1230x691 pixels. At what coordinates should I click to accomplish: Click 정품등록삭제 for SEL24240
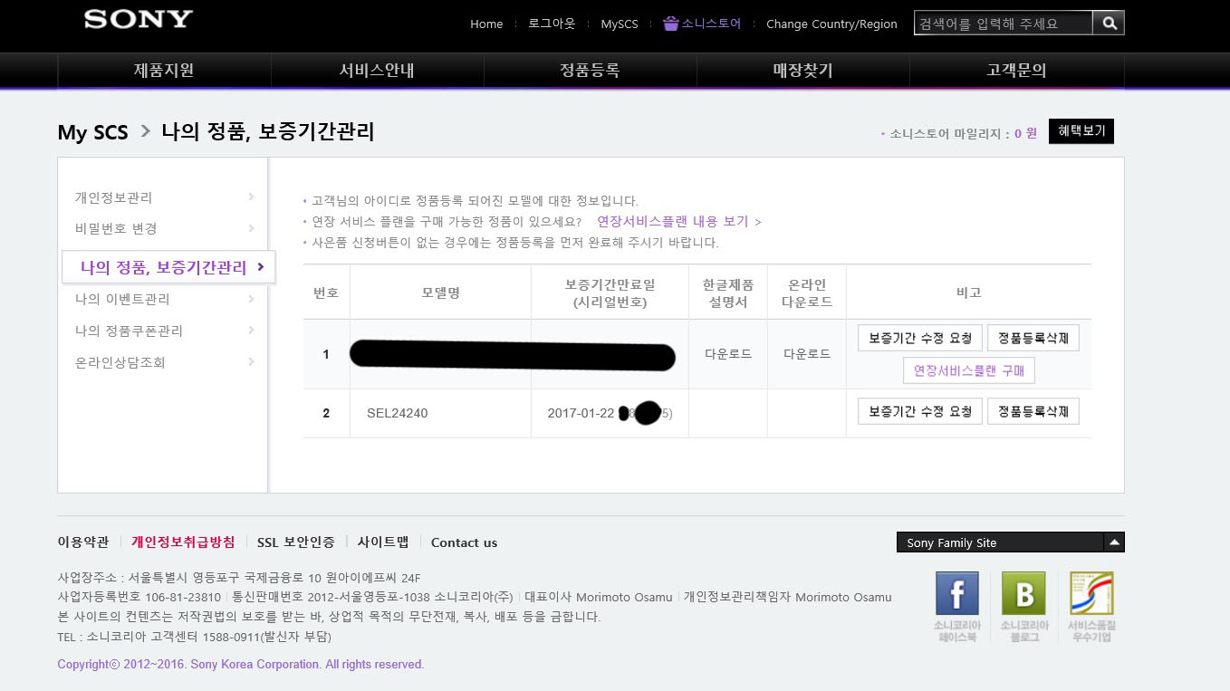coord(1033,412)
